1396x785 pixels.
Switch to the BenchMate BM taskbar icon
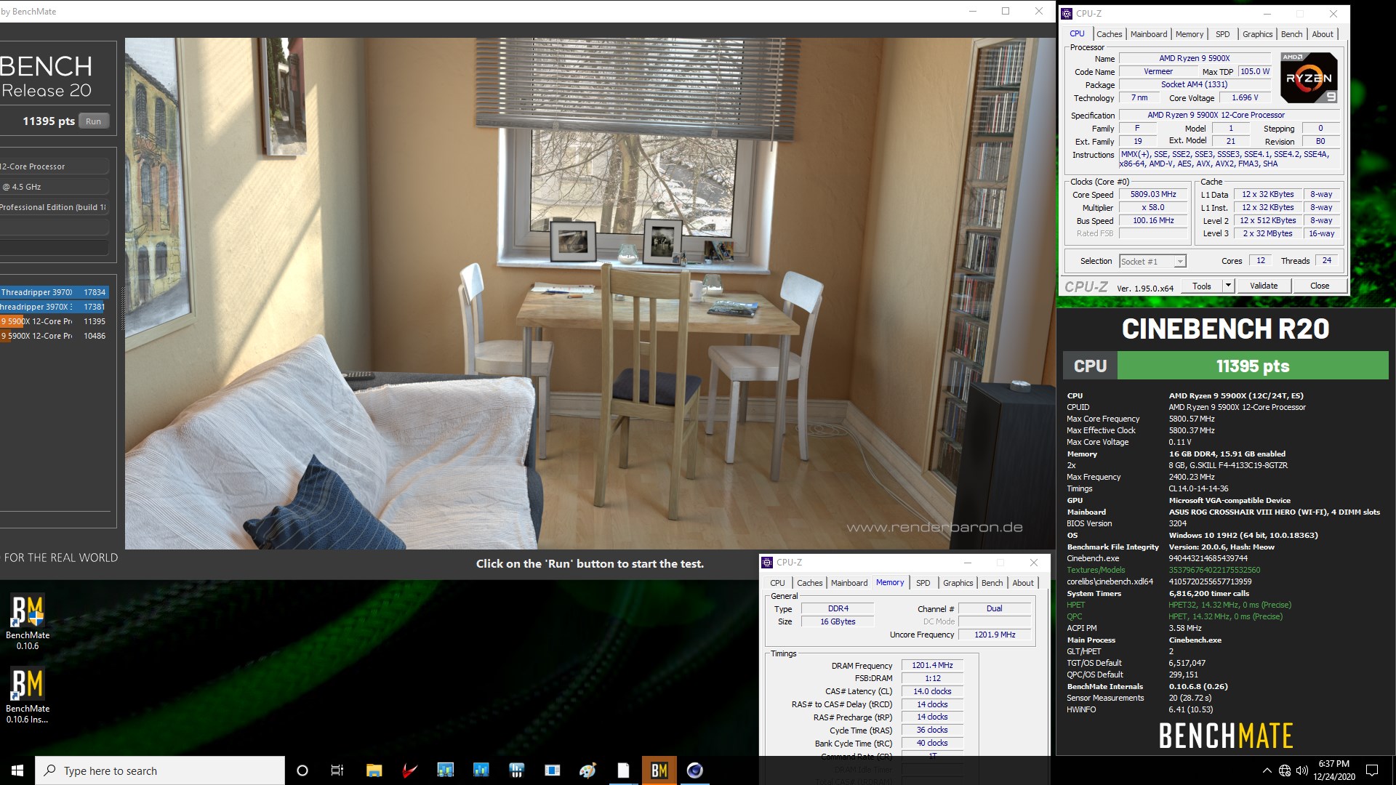(659, 770)
